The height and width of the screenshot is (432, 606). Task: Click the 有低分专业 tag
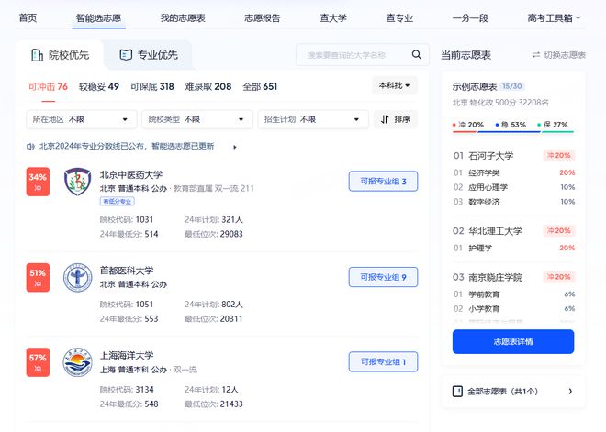(x=118, y=202)
